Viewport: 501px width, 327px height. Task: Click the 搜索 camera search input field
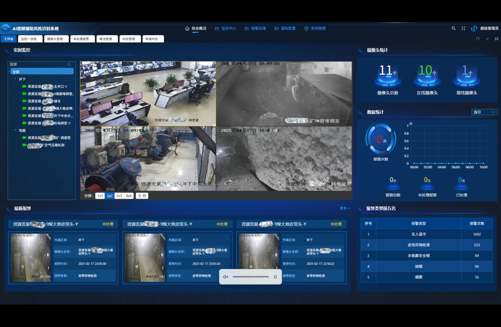pyautogui.click(x=38, y=65)
